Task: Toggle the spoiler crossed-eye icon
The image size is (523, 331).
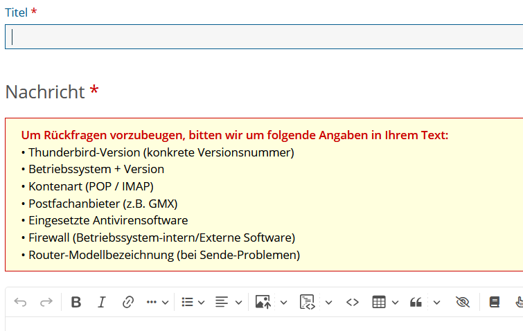Action: click(x=463, y=302)
